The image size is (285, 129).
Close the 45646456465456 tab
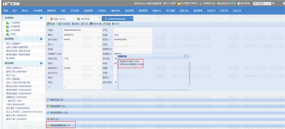coord(131,18)
